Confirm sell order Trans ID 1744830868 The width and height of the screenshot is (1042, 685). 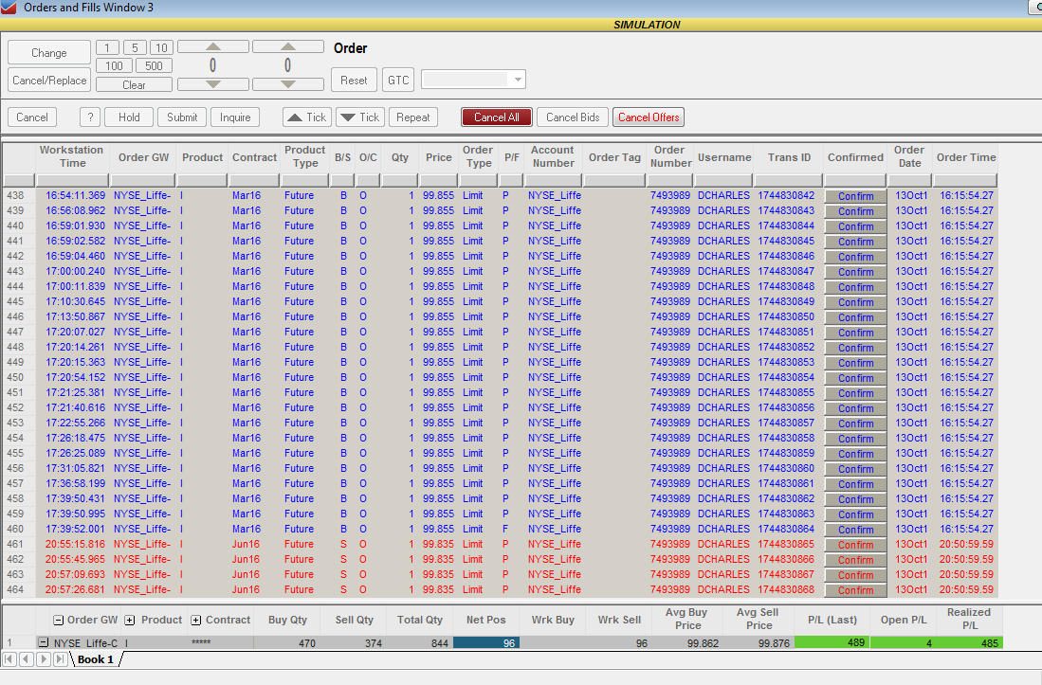[855, 590]
